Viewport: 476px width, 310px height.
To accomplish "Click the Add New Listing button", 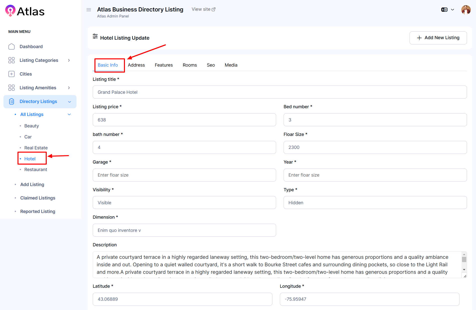I will [x=438, y=38].
